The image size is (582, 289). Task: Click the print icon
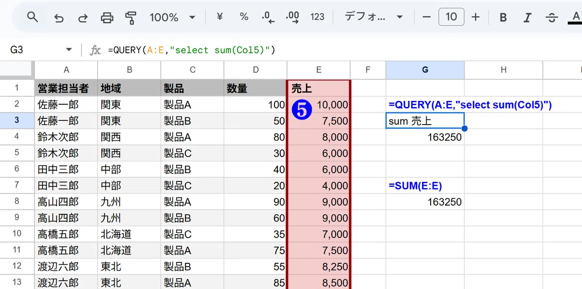pos(107,18)
